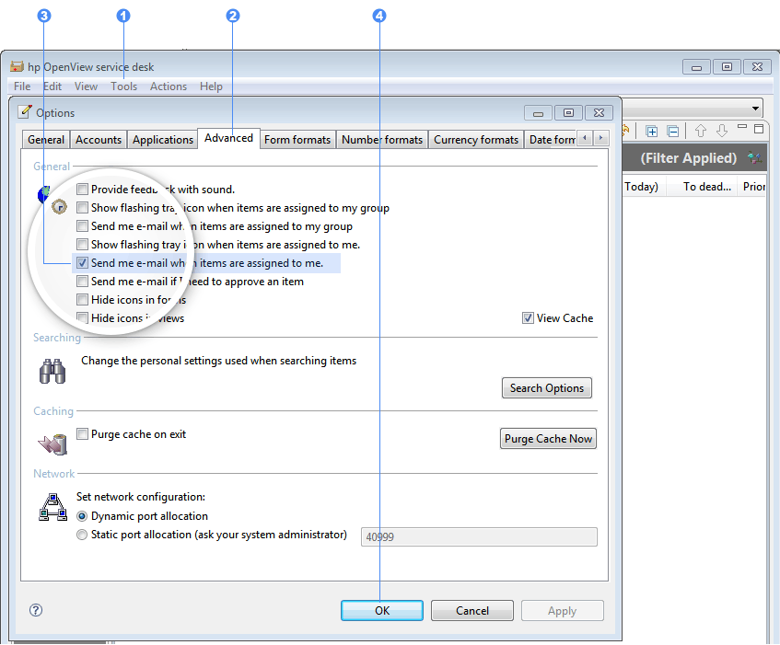Screen dimensions: 780x645
Task: Click the binoculars icon in Searching section
Action: coord(52,371)
